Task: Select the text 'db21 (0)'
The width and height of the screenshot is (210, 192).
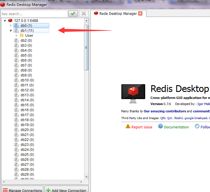Action: 27,135
